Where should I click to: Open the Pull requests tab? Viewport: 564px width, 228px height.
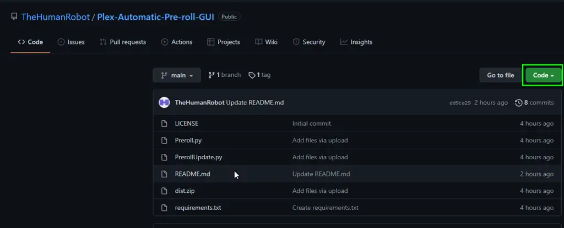(123, 42)
